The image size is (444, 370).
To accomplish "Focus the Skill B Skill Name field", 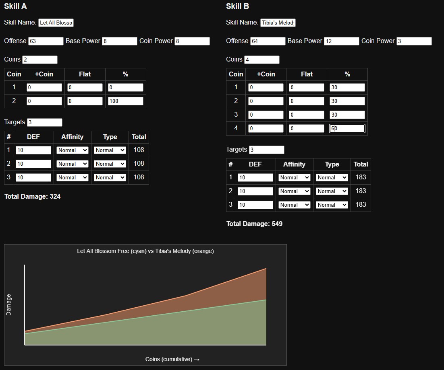I will (x=278, y=23).
